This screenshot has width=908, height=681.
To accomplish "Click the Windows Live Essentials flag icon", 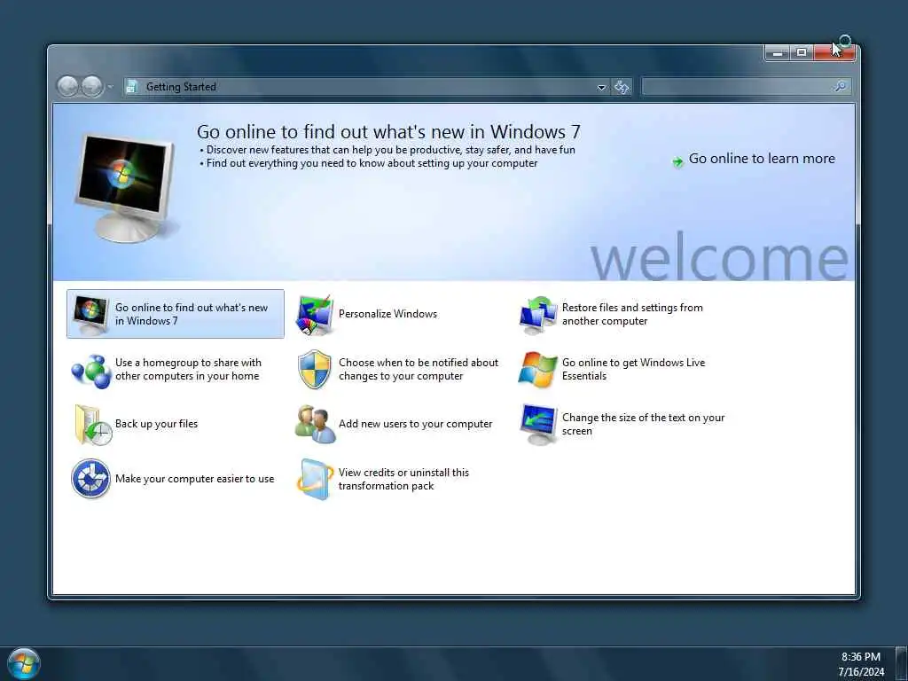I will [537, 370].
